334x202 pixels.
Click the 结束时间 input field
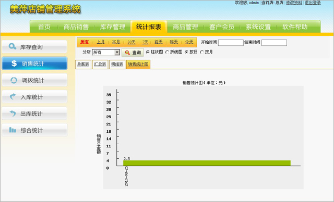[274, 43]
